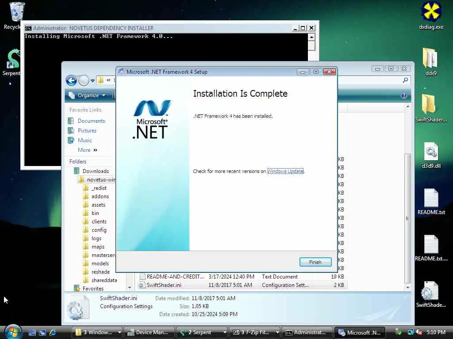Image resolution: width=453 pixels, height=339 pixels.
Task: Select the README.txt desktop file
Action: tap(431, 201)
